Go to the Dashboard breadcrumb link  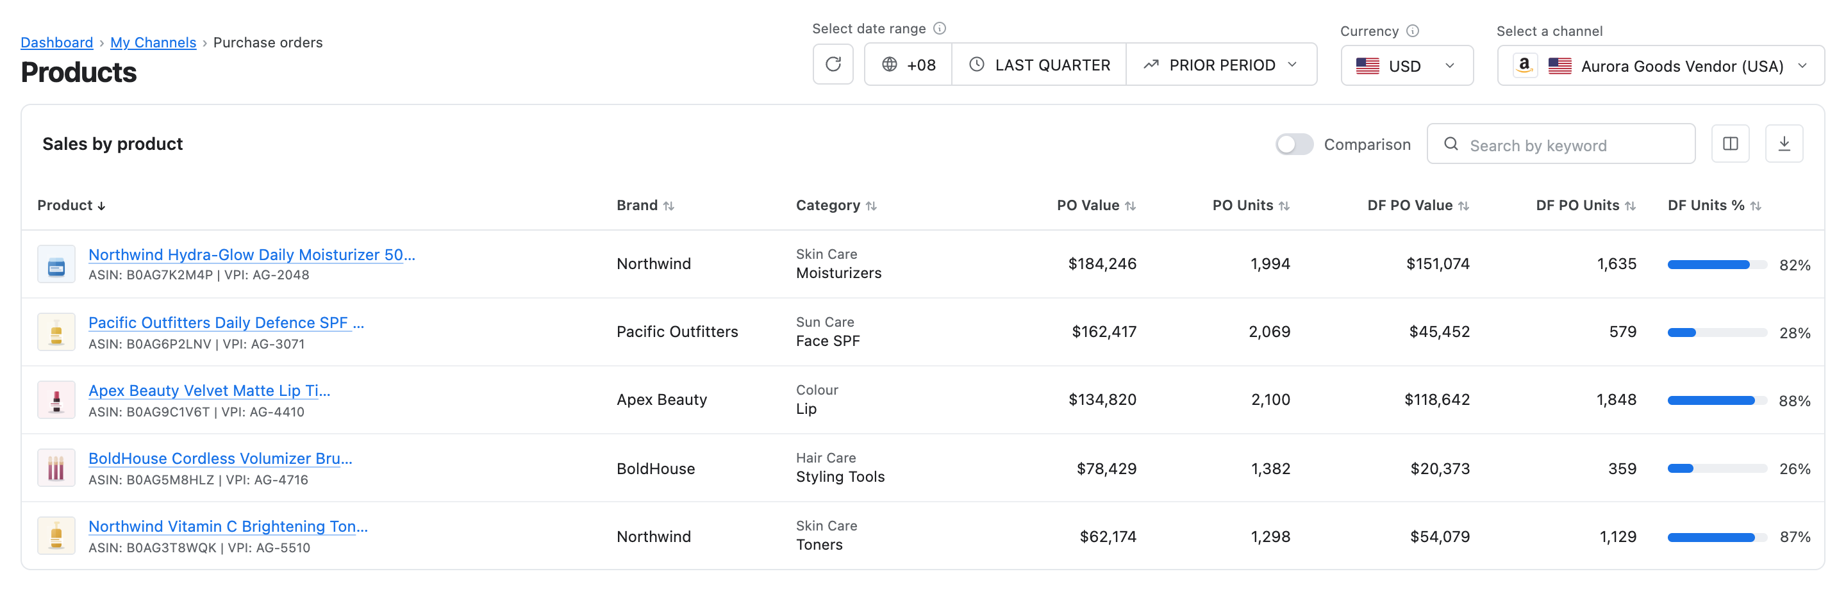(56, 42)
